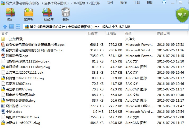Viewport: 189px width, 129px height.
Task: Switch to list view mode button
Action: pyautogui.click(x=18, y=27)
